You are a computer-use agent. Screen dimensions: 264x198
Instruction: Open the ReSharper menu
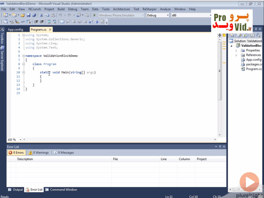150,9
